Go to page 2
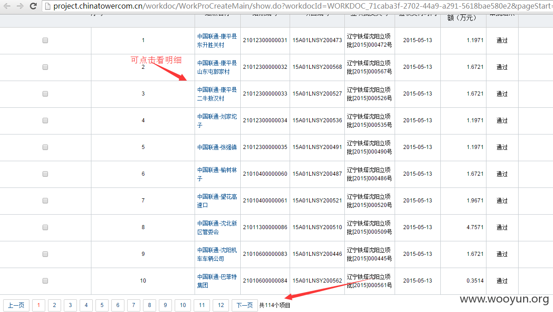Screen dimensions: 553x312 54,305
